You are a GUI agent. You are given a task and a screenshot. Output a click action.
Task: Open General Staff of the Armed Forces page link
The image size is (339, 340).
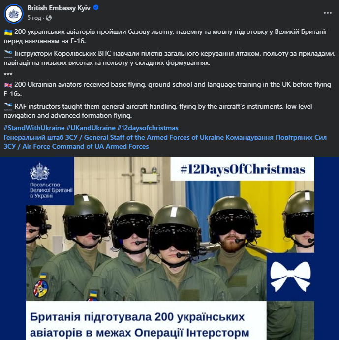(x=114, y=137)
